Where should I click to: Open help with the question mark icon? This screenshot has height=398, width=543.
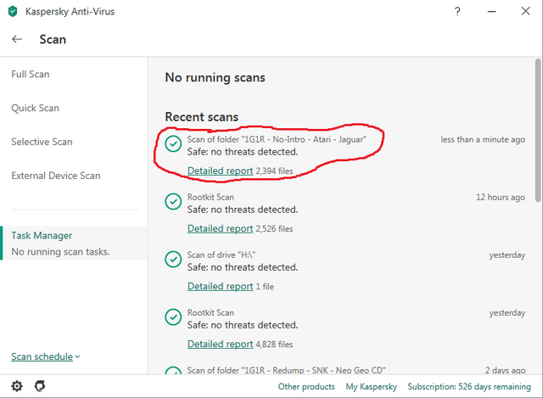[x=457, y=11]
